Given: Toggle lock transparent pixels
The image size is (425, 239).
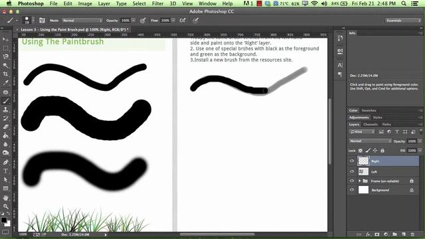Looking at the screenshot, I should tap(361, 151).
